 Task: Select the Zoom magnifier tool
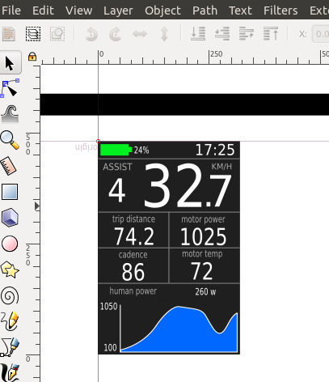10,140
